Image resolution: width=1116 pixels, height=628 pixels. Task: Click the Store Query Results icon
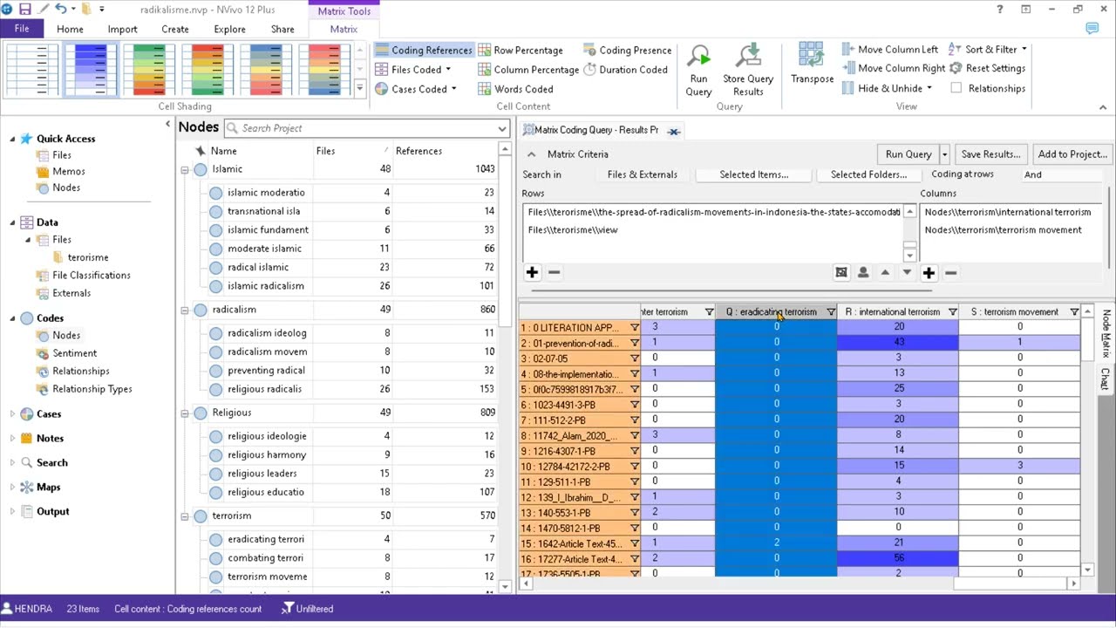click(747, 70)
